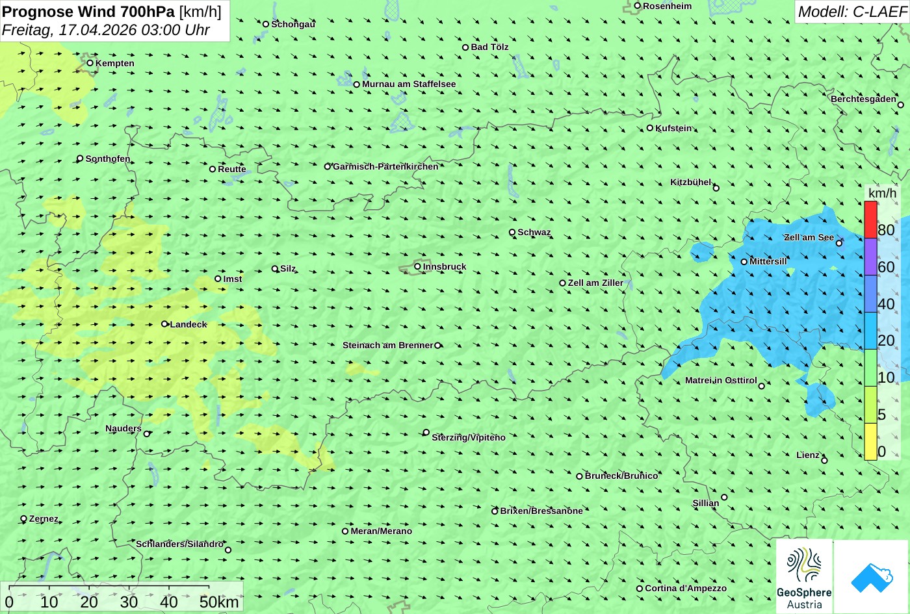The width and height of the screenshot is (910, 614).
Task: Click the 'Prognose Wind 700hPa' title
Action: (88, 12)
